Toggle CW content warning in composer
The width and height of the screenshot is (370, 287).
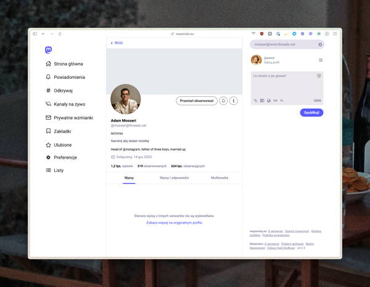(x=275, y=101)
